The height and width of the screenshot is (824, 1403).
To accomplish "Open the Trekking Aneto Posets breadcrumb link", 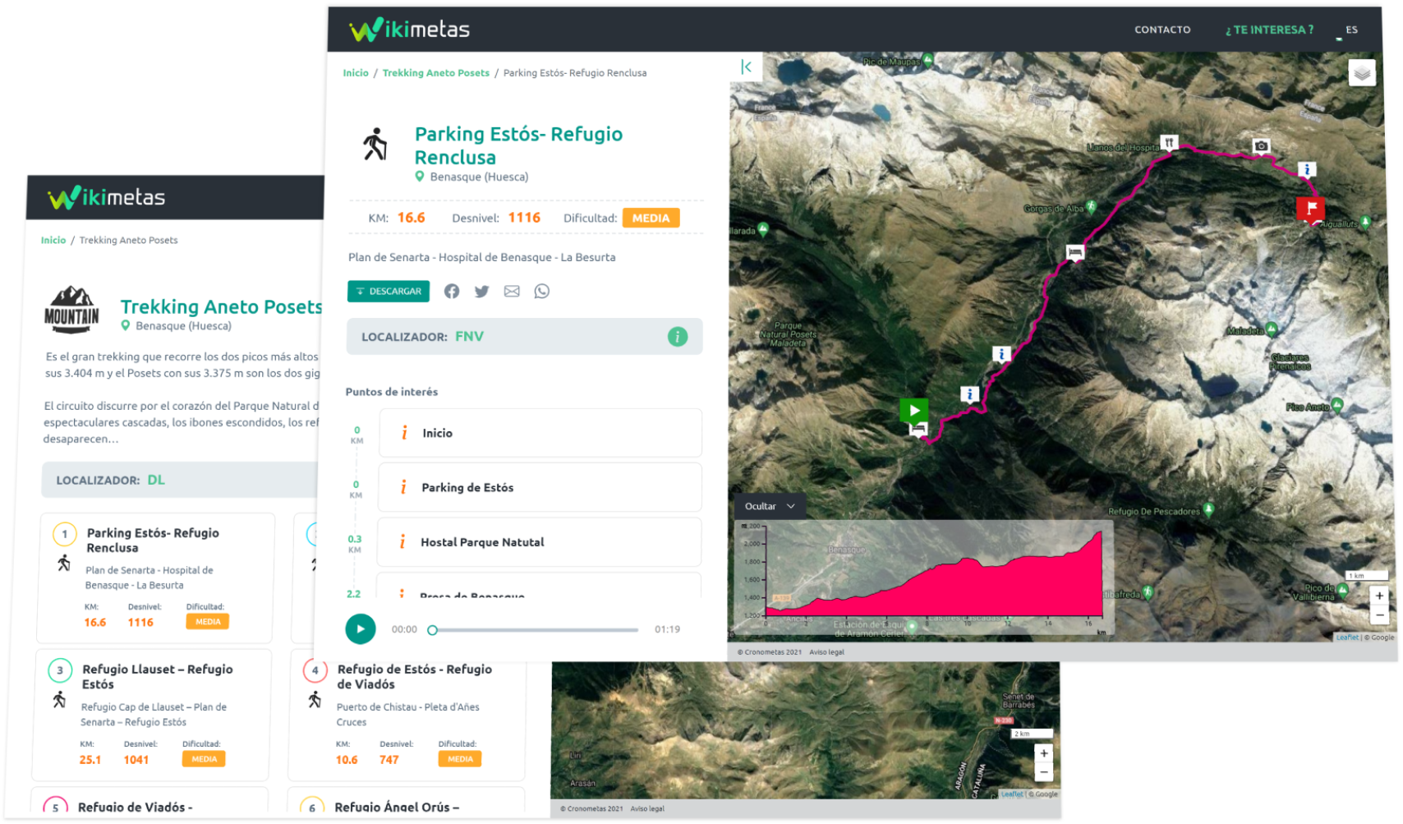I will (x=435, y=73).
